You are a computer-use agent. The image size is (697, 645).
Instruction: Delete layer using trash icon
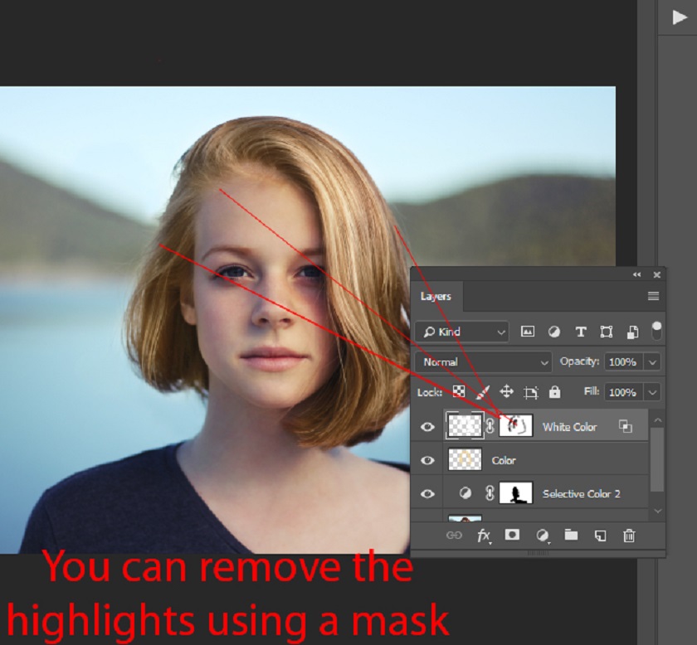point(629,536)
